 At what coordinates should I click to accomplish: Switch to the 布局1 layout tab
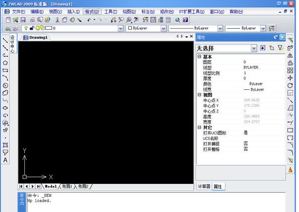pos(67,186)
